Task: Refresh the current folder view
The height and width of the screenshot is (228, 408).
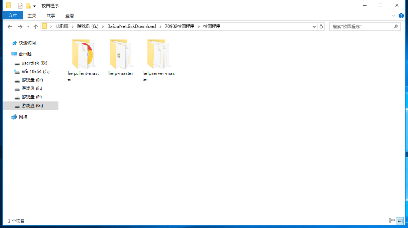Action: pyautogui.click(x=321, y=27)
